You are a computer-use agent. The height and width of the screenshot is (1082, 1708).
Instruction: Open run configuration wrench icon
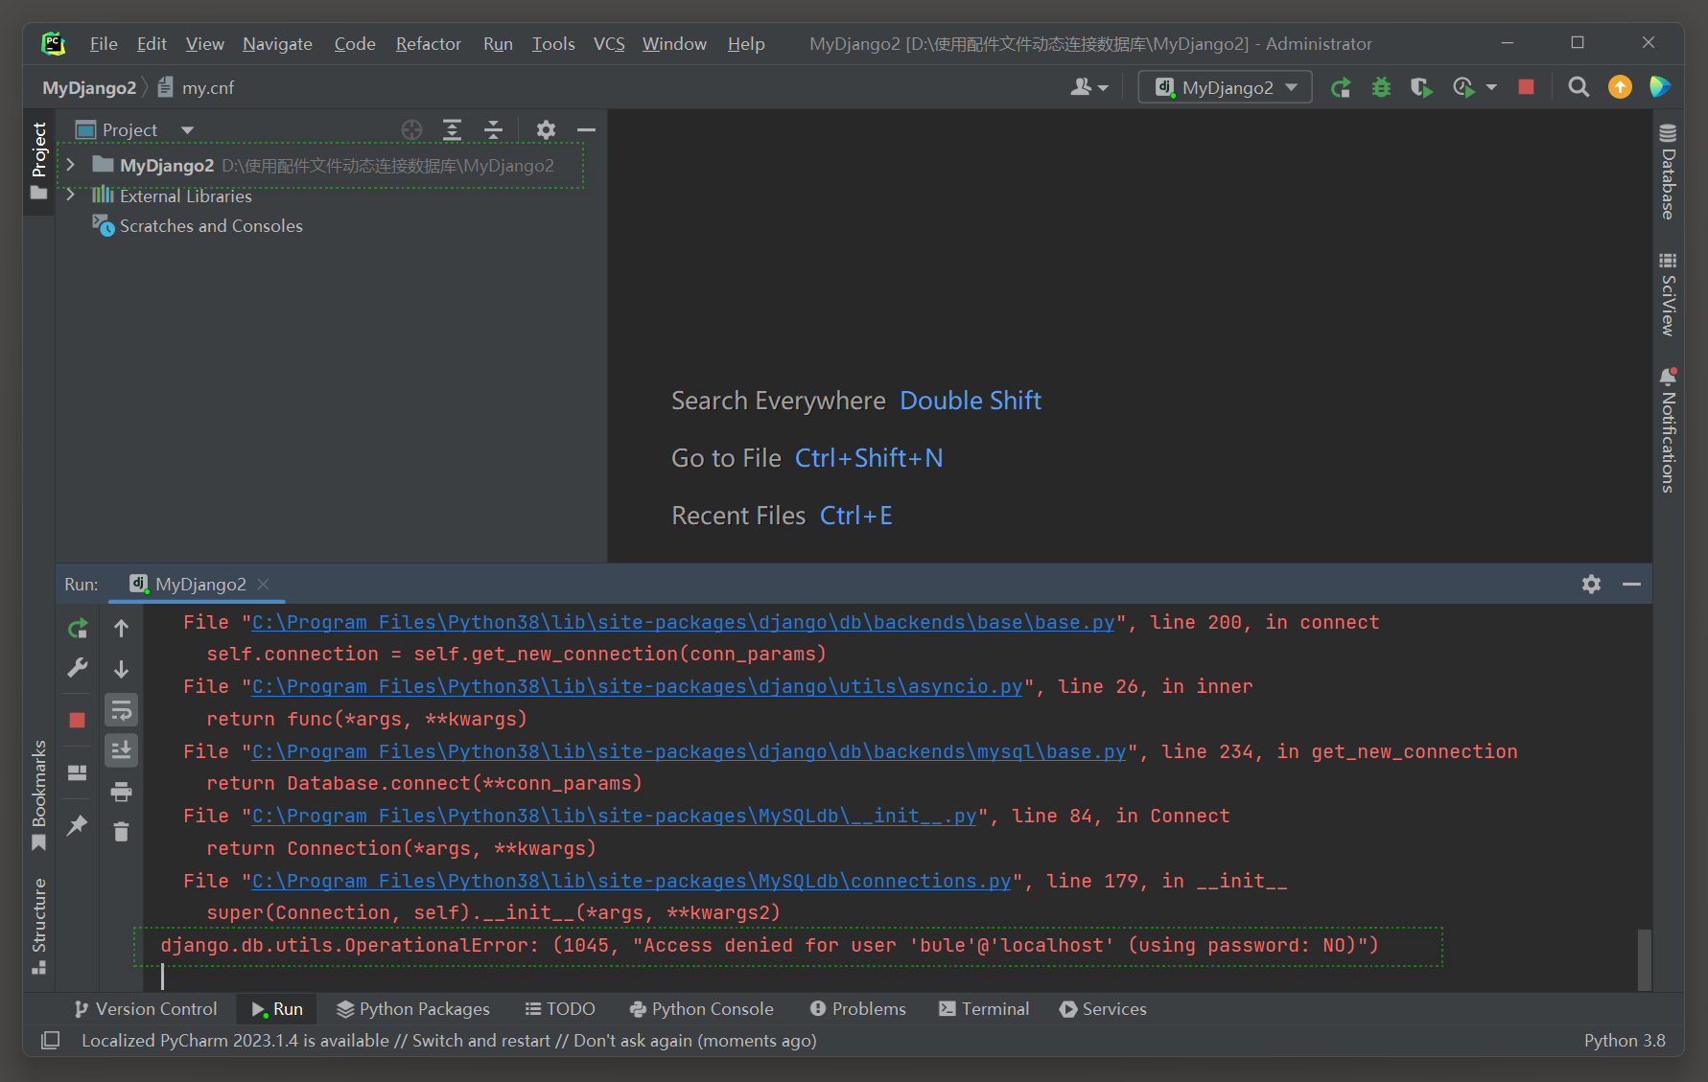click(x=78, y=668)
